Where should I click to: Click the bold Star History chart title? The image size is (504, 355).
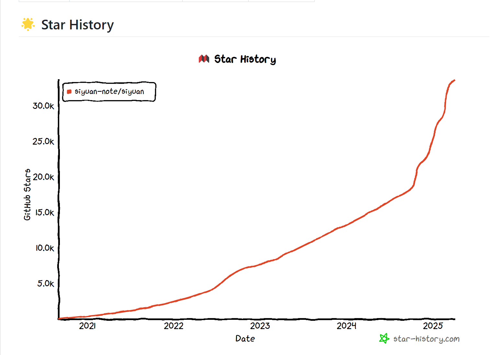click(245, 59)
